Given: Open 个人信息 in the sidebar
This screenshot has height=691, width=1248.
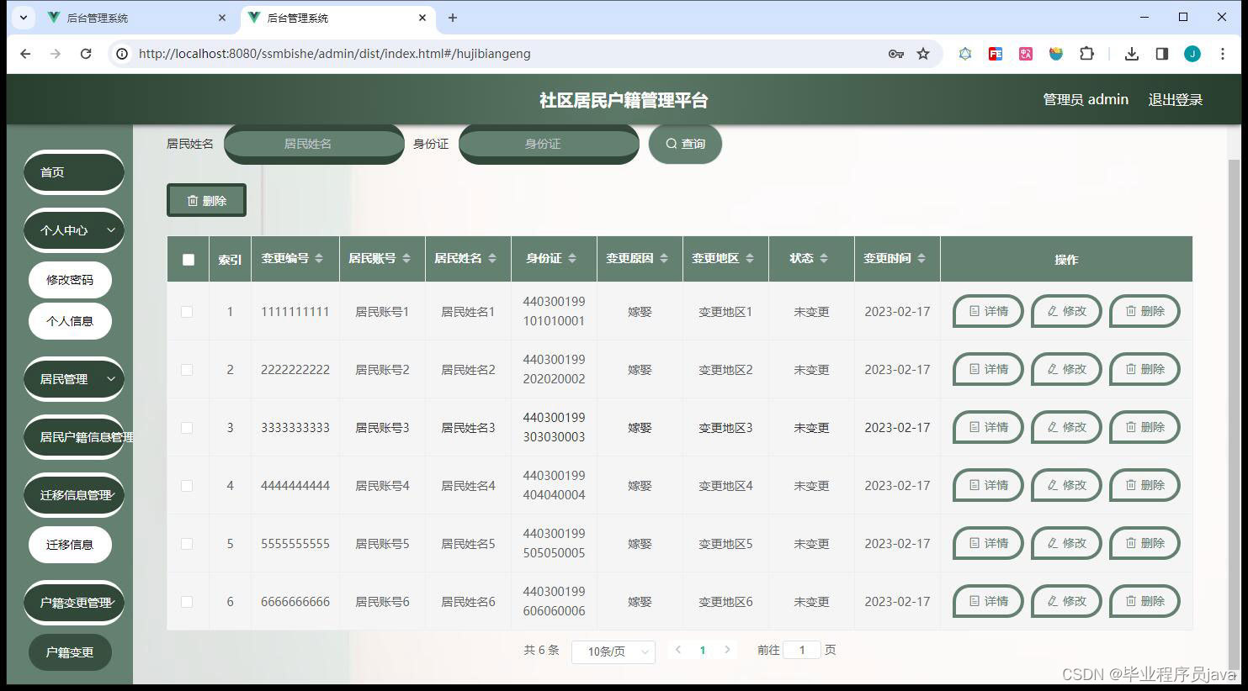Looking at the screenshot, I should (x=70, y=321).
